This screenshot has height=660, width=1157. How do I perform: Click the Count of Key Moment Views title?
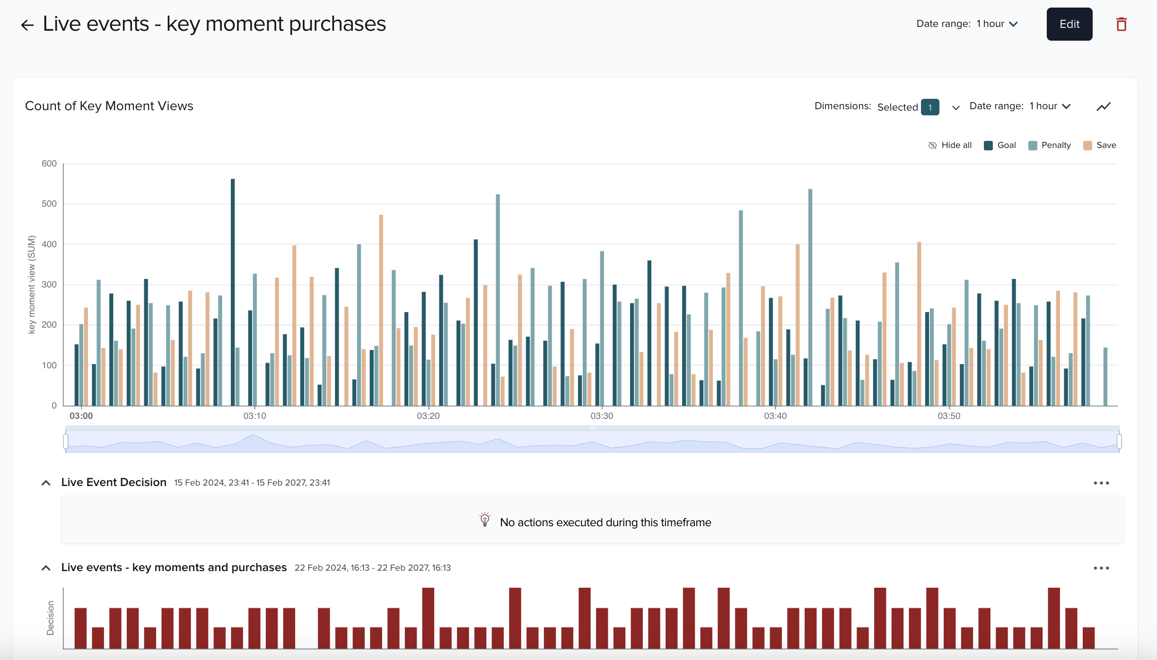(x=109, y=105)
